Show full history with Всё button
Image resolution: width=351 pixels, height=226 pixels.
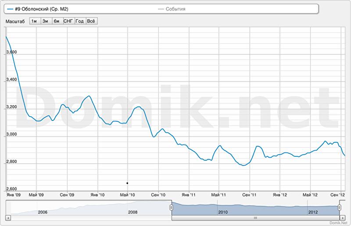point(91,21)
